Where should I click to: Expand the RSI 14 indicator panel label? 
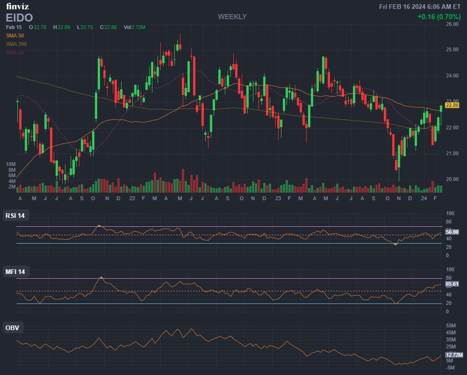click(15, 216)
